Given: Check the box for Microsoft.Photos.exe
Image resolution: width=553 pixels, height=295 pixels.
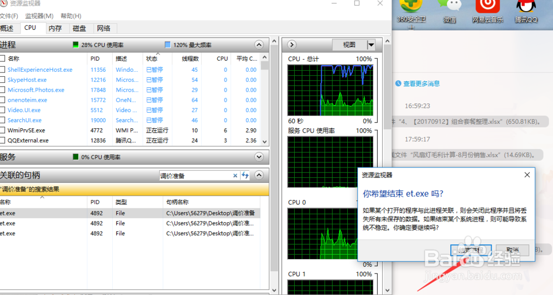Looking at the screenshot, I should [x=2, y=90].
